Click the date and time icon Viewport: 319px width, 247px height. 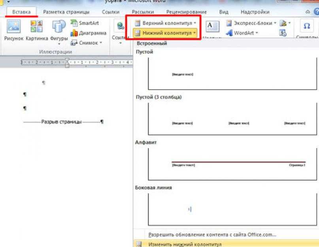283,33
